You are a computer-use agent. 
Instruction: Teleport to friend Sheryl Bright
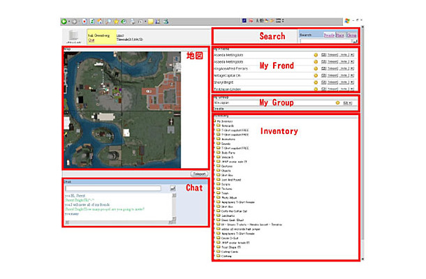(x=332, y=82)
